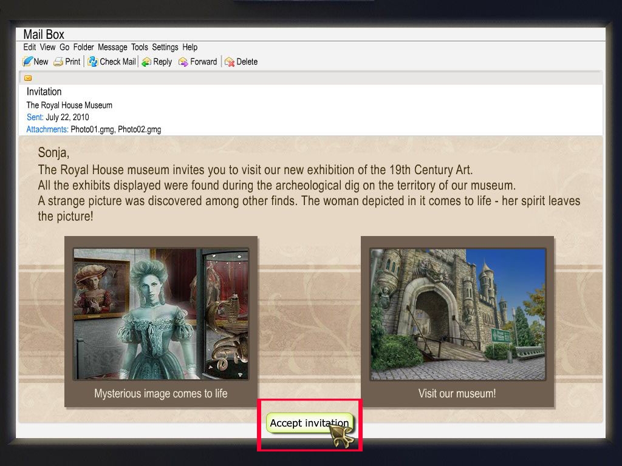The height and width of the screenshot is (466, 622).
Task: Click the Print toolbar label
Action: tap(73, 62)
